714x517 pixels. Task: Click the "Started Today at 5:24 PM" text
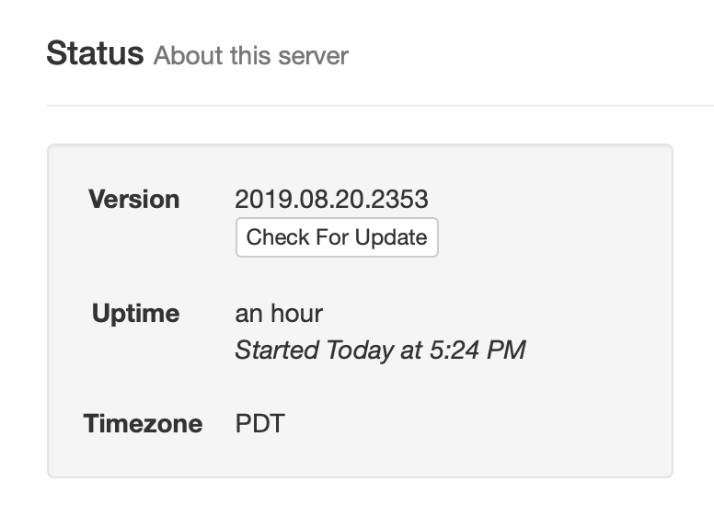[380, 350]
